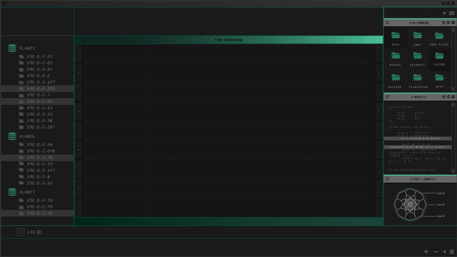Toggle the square box on X:/DRIVE header
Screen dimensions: 457x257
tap(387, 22)
